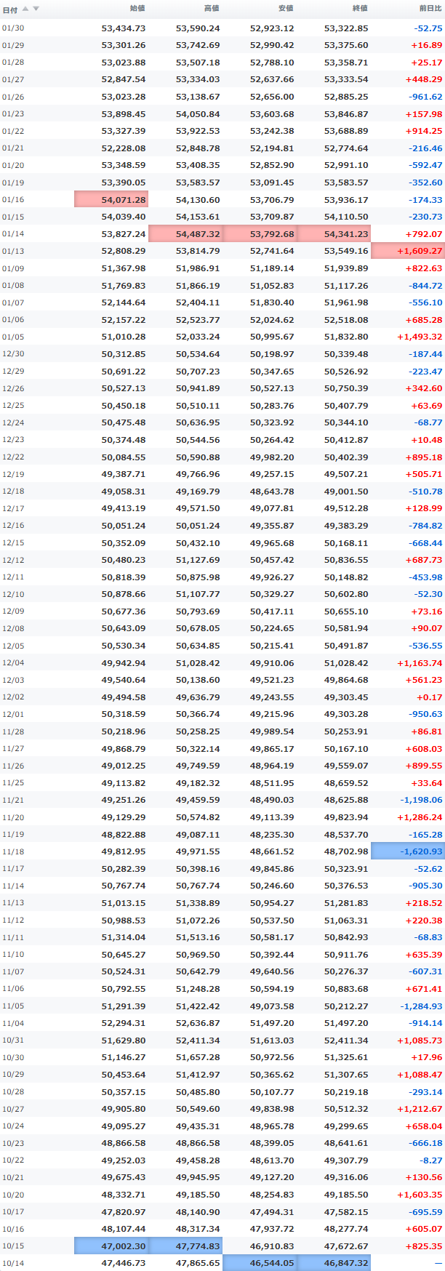Select the 01/21 low price 52,194.81
Screen dimensions: 445x1271
click(272, 148)
